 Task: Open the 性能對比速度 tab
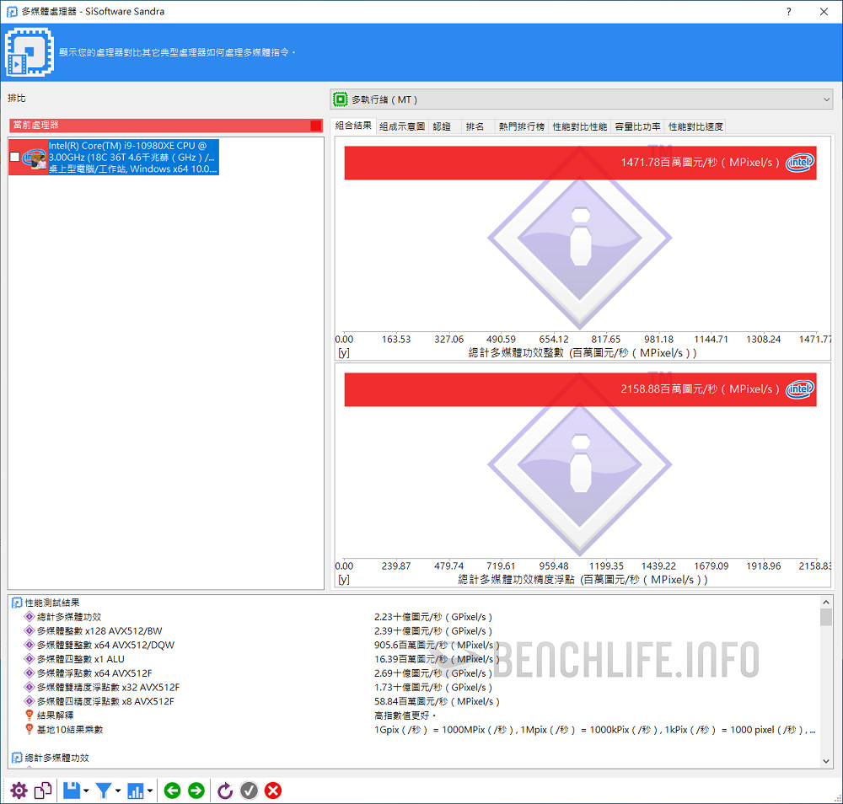pos(695,126)
